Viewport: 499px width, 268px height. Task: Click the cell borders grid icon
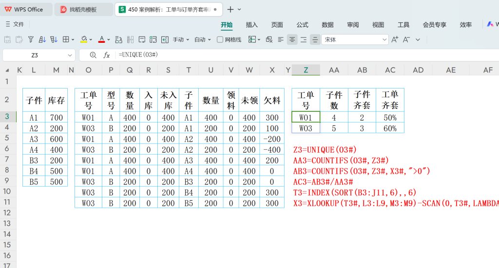point(66,40)
